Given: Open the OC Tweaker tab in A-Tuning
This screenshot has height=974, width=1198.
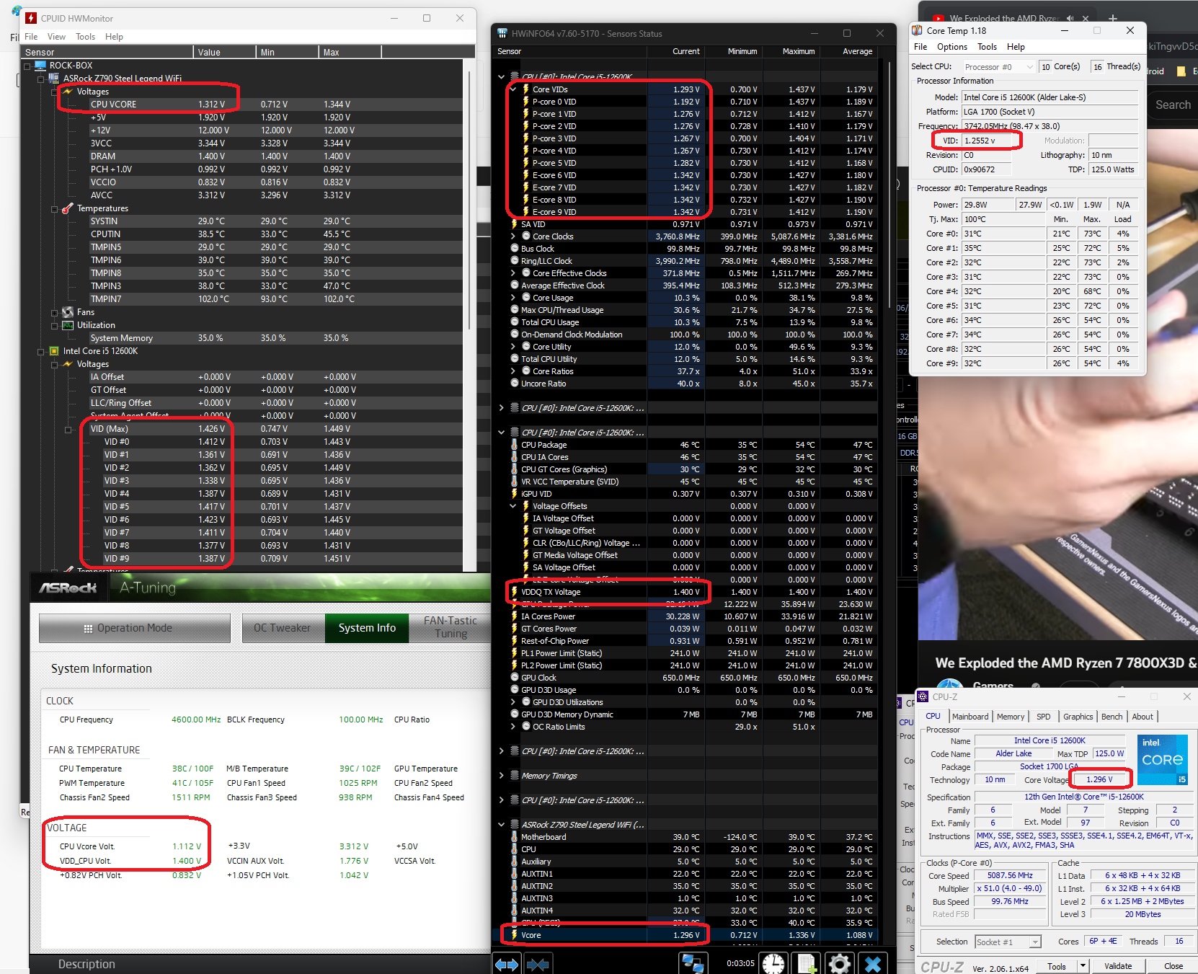Looking at the screenshot, I should 282,628.
